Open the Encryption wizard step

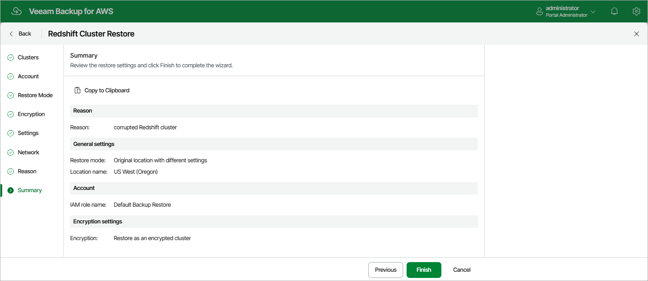(x=31, y=114)
